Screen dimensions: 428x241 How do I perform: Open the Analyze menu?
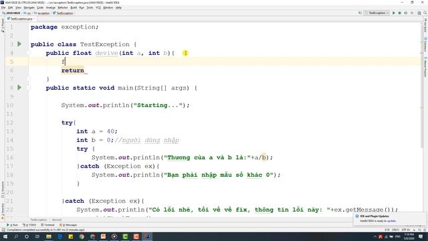51,7
